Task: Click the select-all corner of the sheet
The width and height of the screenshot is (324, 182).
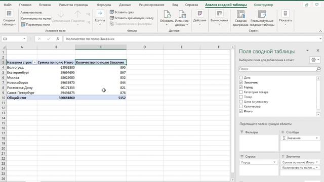Action: (x=4, y=47)
